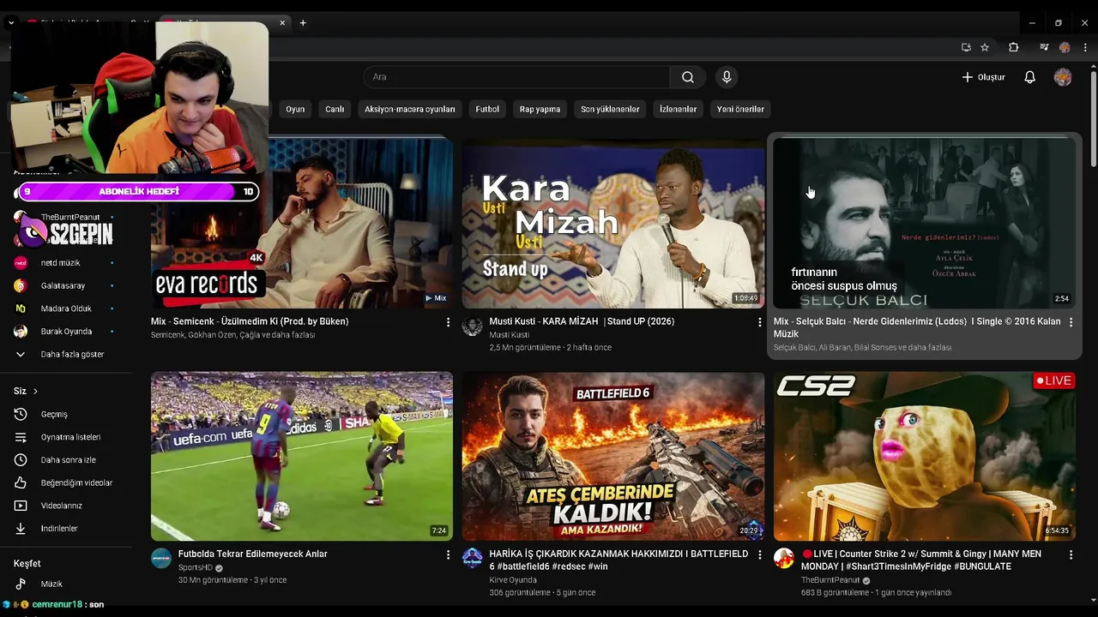
Task: Open İndirilenler download icon
Action: click(x=21, y=529)
